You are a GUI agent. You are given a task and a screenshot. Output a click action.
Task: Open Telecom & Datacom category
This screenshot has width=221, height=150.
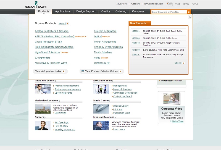(105, 31)
